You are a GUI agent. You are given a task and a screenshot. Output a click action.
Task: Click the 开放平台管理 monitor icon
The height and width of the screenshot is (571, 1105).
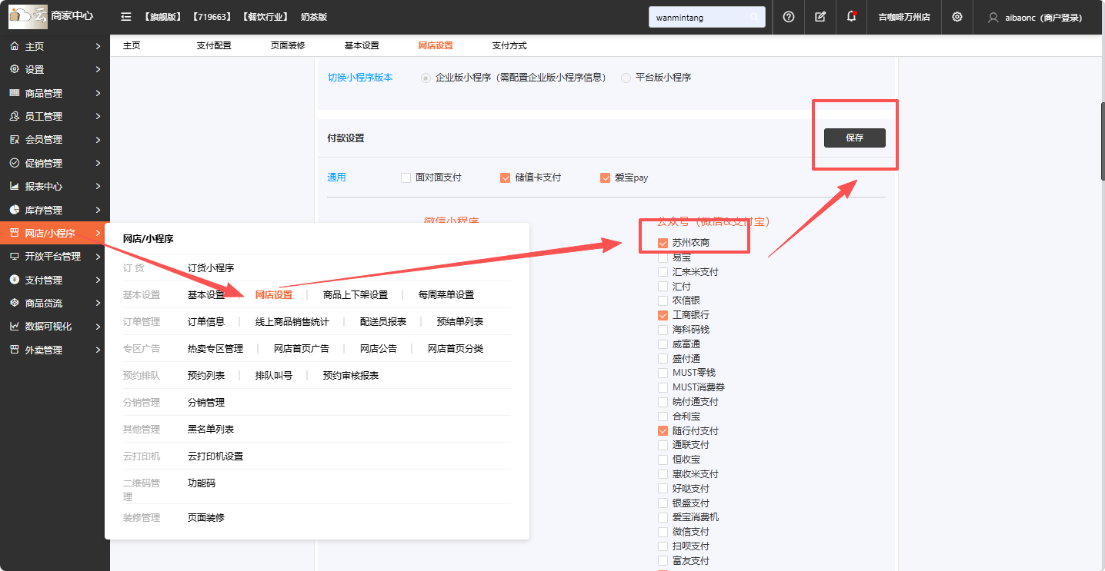click(14, 257)
